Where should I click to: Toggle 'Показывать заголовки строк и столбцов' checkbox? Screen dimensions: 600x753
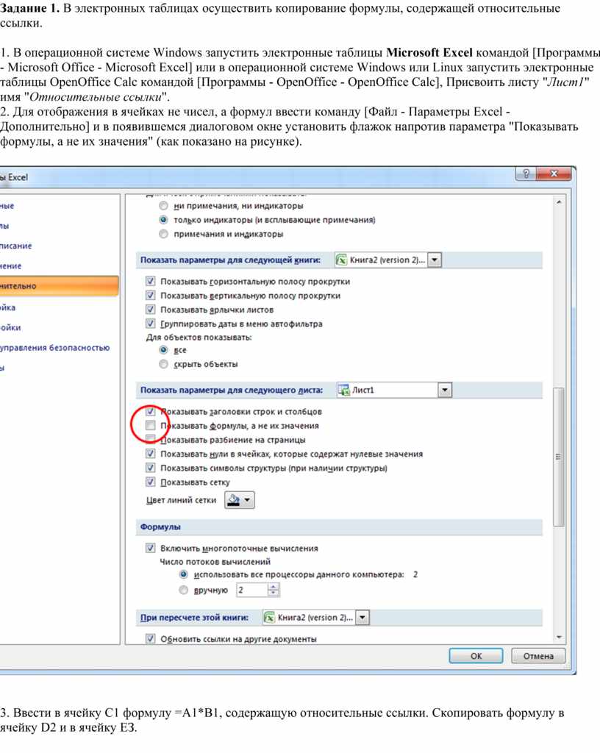150,411
